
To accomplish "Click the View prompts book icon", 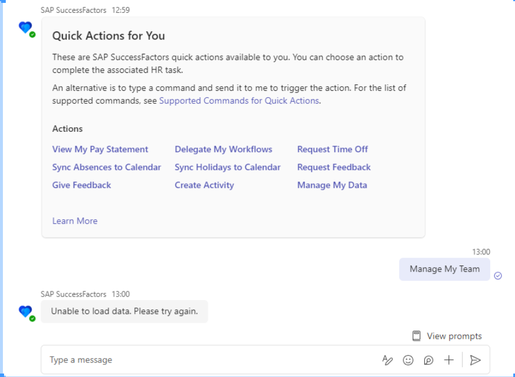I will click(x=417, y=336).
